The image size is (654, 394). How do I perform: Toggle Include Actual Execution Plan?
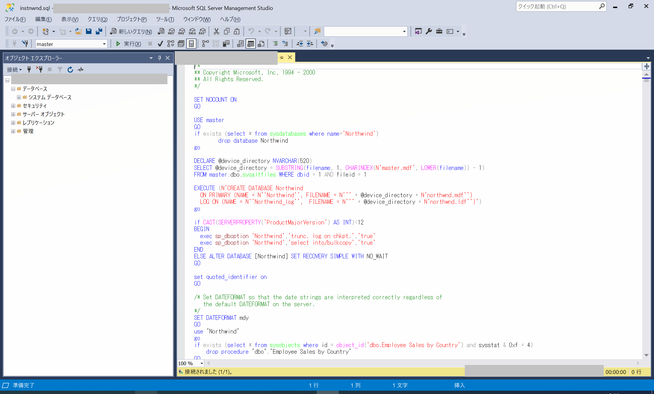tap(206, 44)
